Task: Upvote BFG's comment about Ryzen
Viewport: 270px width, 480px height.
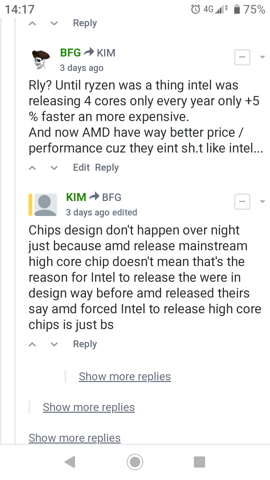Action: (x=32, y=168)
